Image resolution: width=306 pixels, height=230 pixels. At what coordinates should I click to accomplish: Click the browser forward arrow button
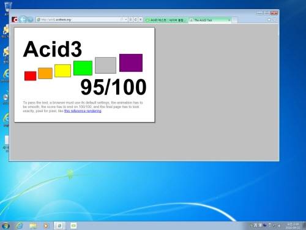[x=30, y=20]
